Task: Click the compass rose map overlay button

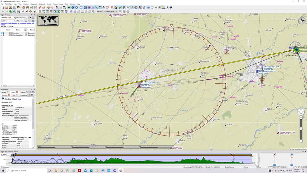Action: [x=302, y=20]
